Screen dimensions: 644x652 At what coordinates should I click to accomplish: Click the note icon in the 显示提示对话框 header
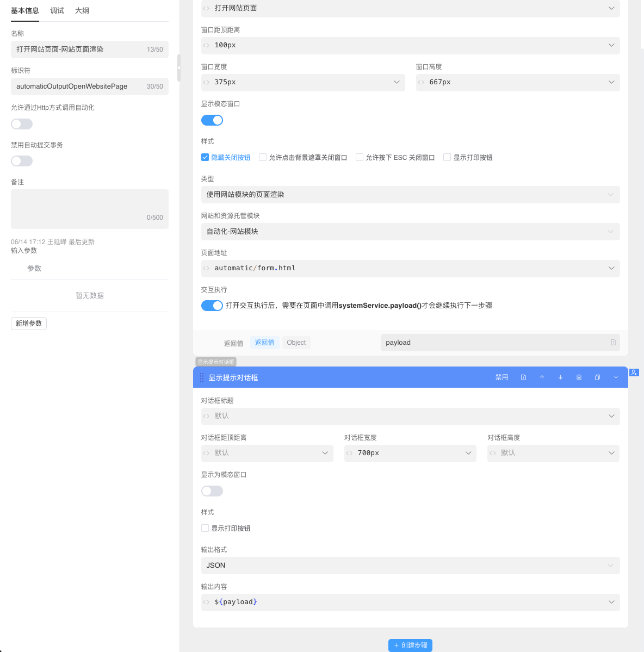click(x=523, y=377)
